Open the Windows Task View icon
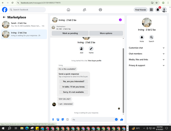This screenshot has width=171, height=131. pyautogui.click(x=16, y=128)
